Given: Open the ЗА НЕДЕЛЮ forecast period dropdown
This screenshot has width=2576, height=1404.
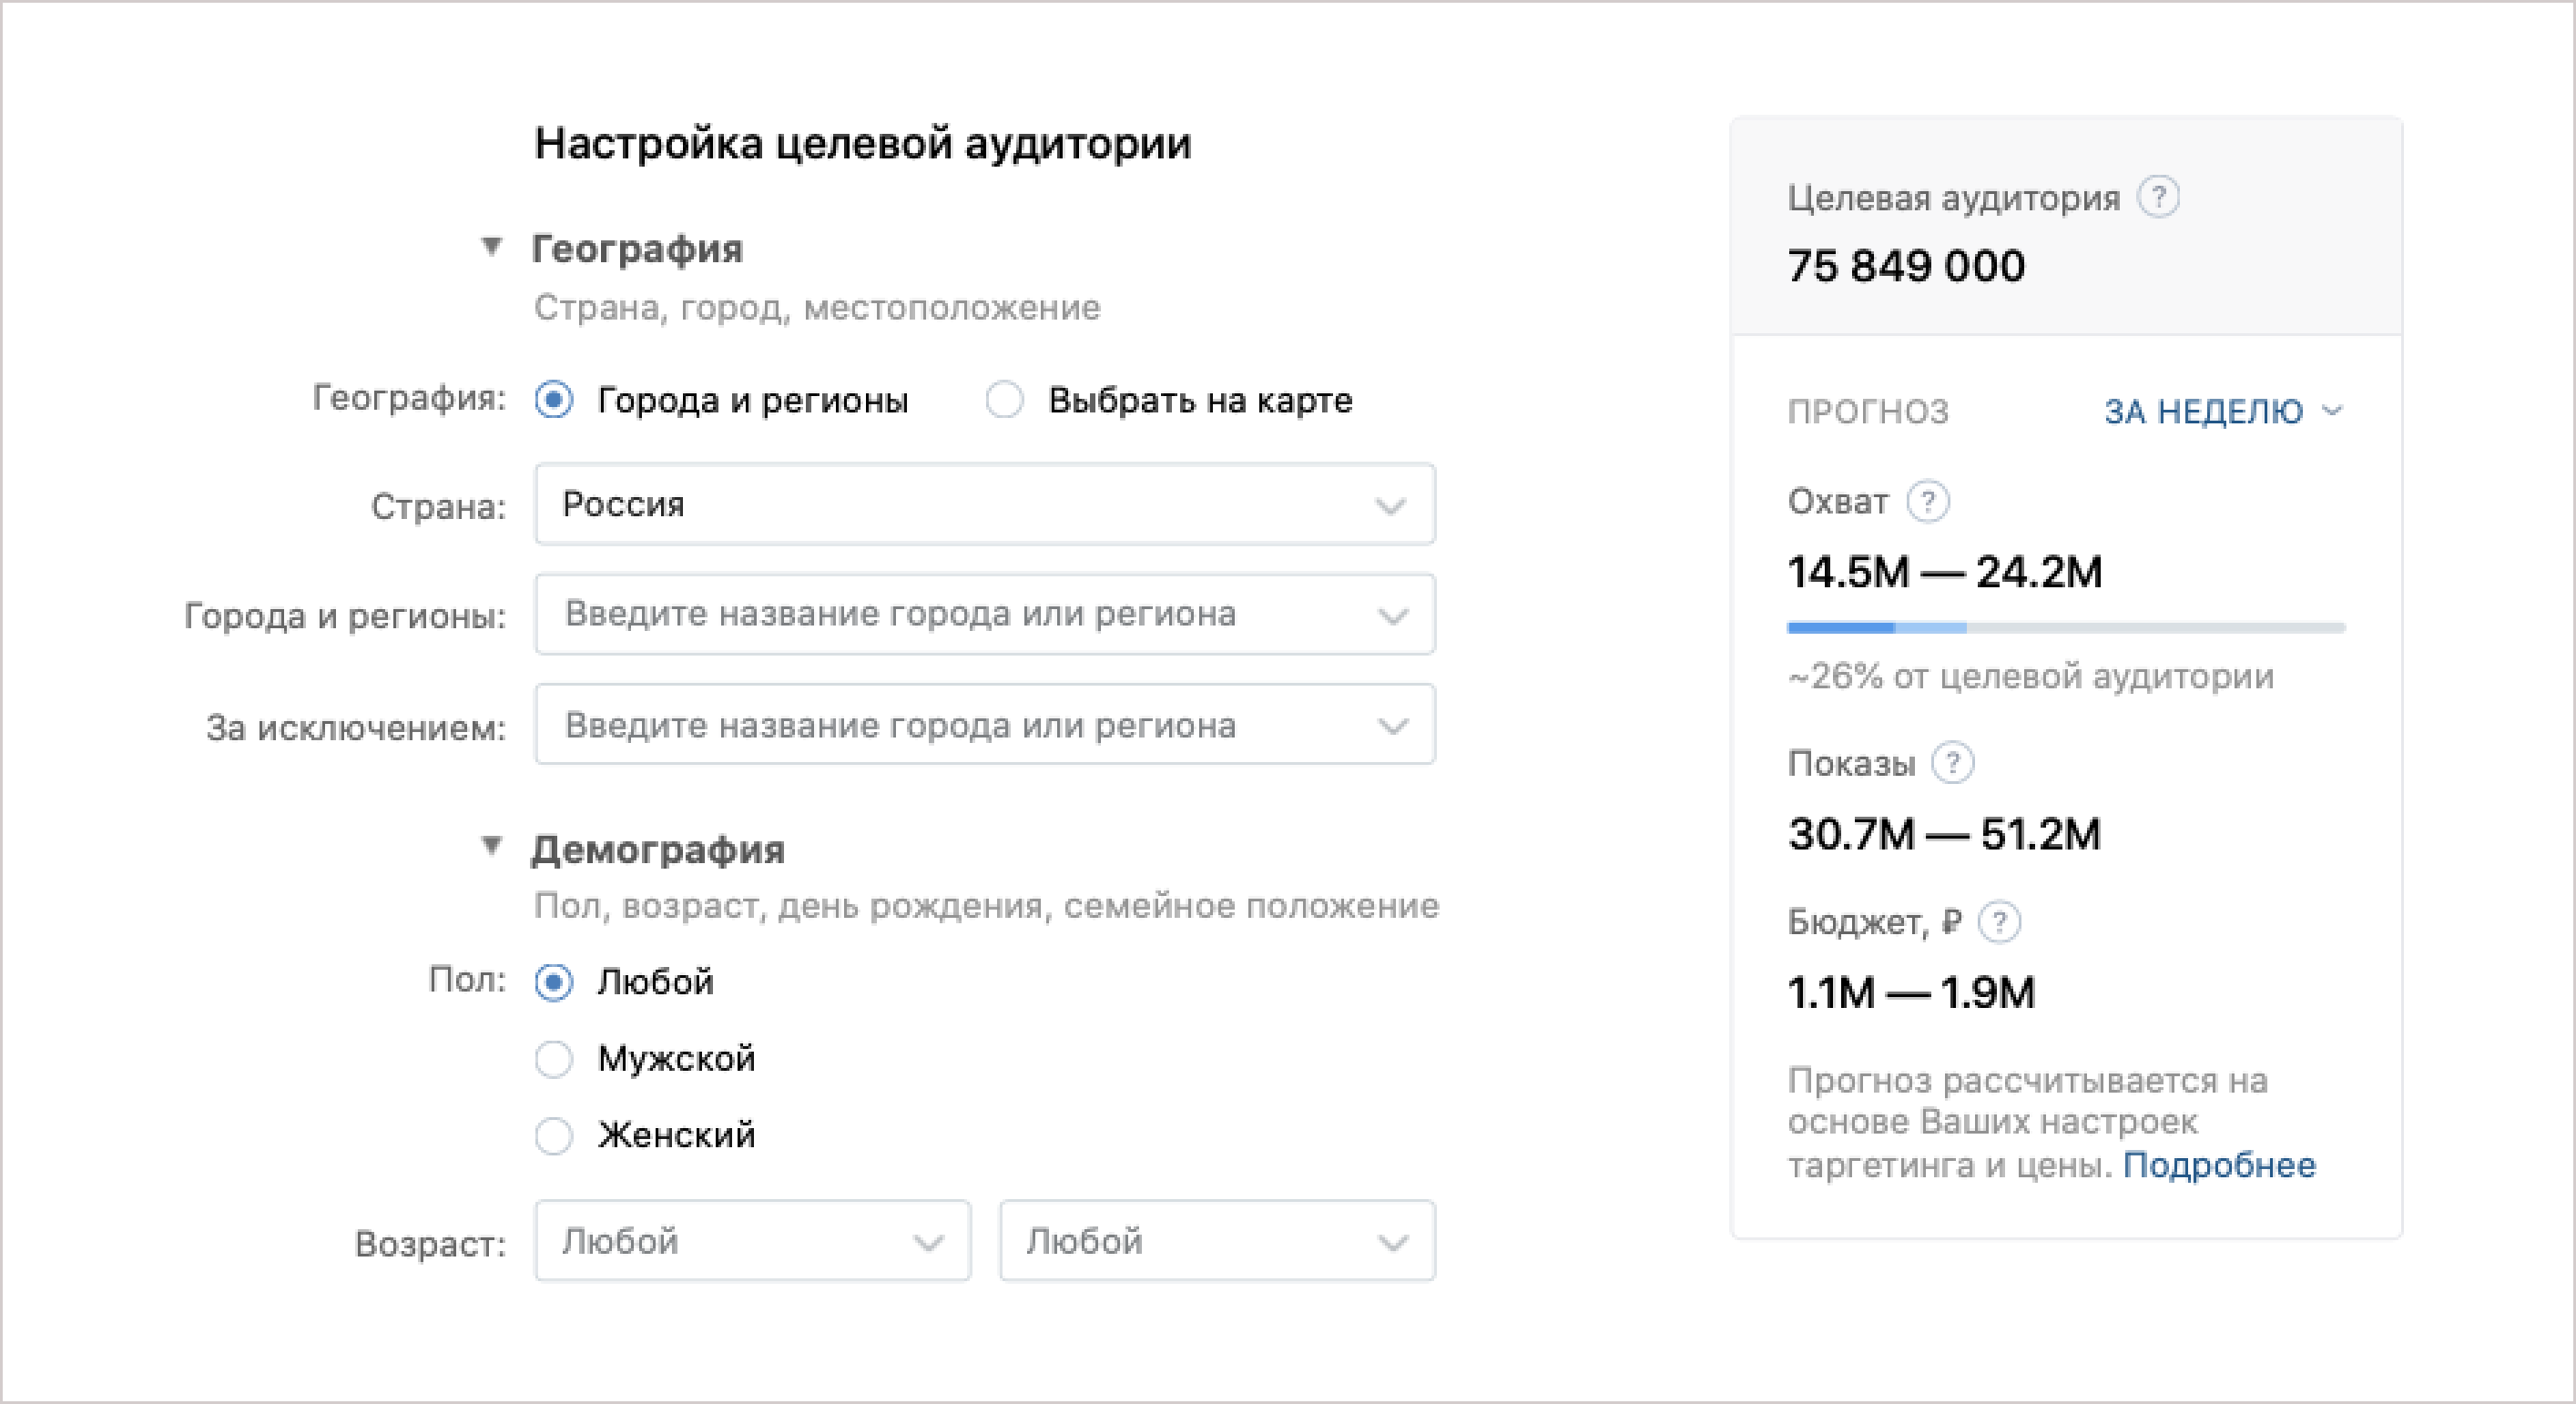Looking at the screenshot, I should click(2223, 411).
